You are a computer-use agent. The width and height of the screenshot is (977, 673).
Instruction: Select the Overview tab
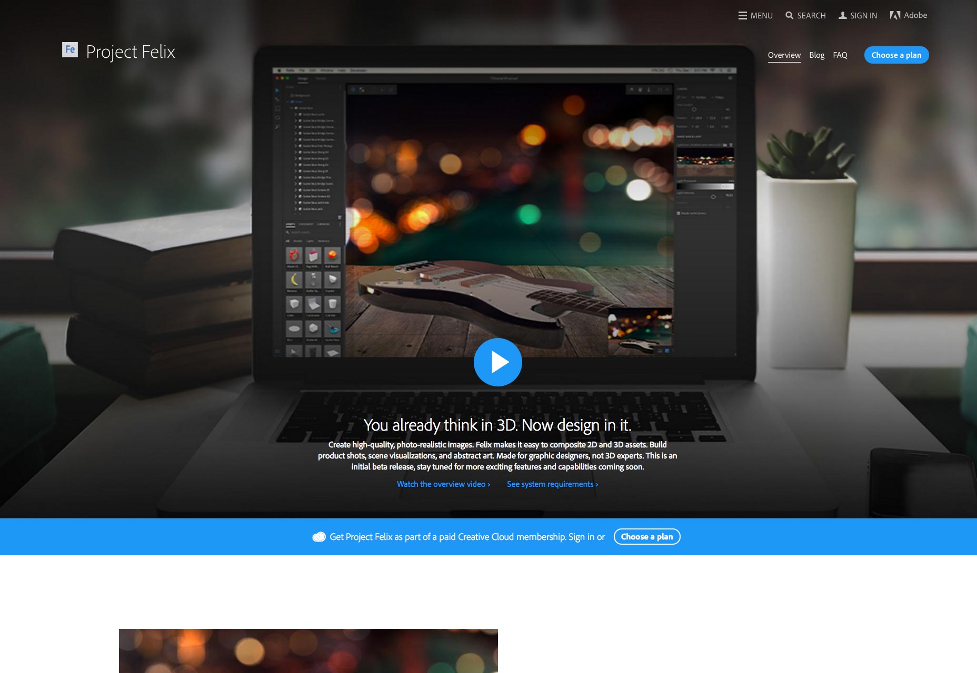click(x=784, y=55)
